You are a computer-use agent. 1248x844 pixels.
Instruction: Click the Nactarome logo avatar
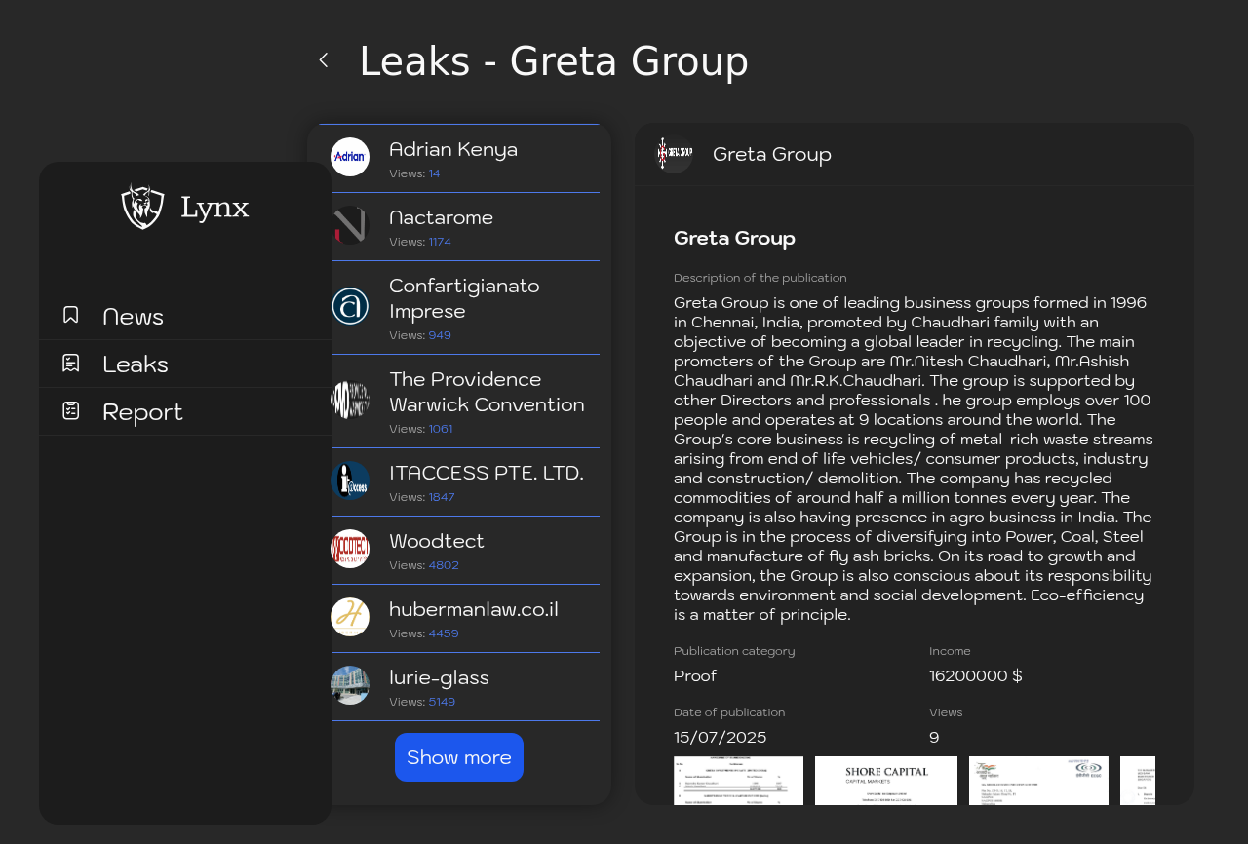[350, 225]
